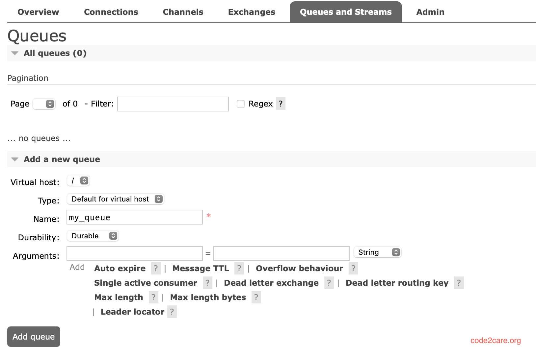Open help for Max length bytes

tap(256, 297)
